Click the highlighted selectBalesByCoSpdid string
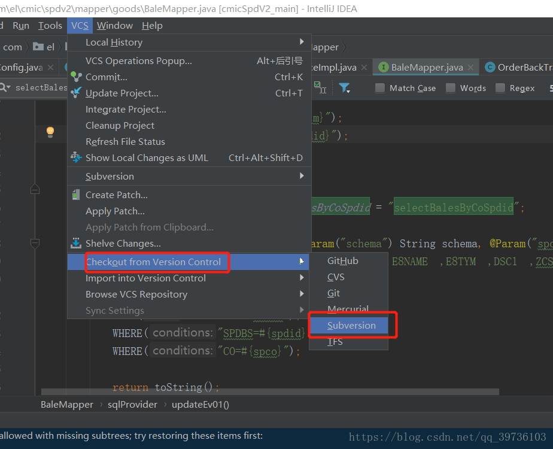The width and height of the screenshot is (553, 449). point(454,207)
